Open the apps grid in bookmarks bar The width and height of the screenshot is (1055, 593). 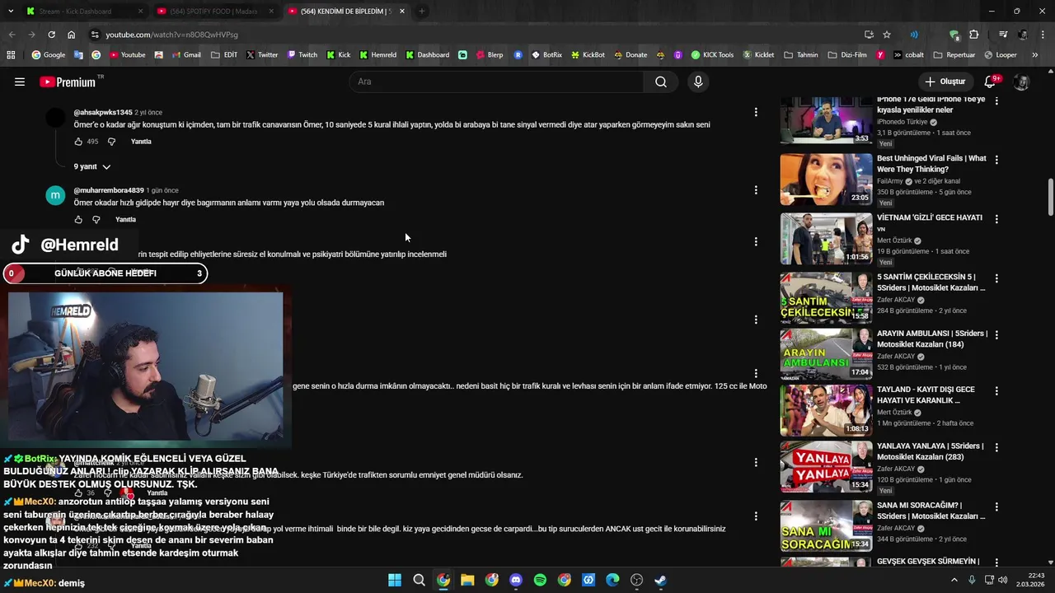pos(11,55)
